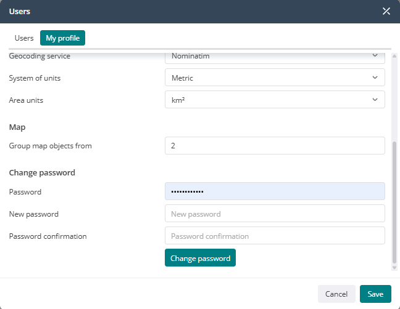
Task: Click the Group map objects from field
Action: point(275,146)
